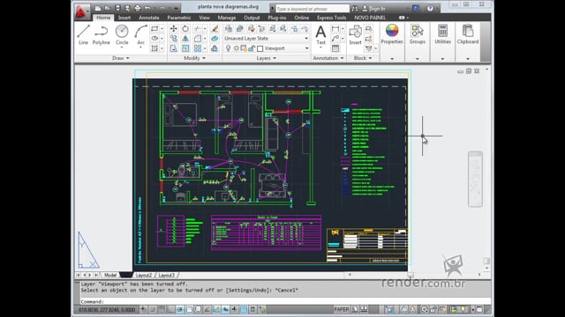Select the Polyline tool
This screenshot has height=317, width=565.
pos(102,35)
